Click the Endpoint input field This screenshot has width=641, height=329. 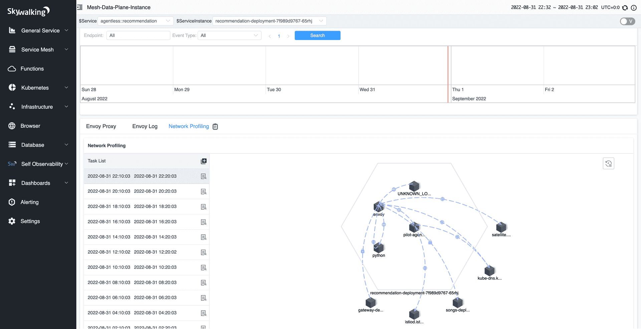(x=138, y=35)
